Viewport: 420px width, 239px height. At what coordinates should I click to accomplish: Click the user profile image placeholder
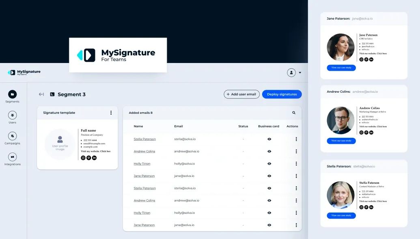(x=60, y=144)
